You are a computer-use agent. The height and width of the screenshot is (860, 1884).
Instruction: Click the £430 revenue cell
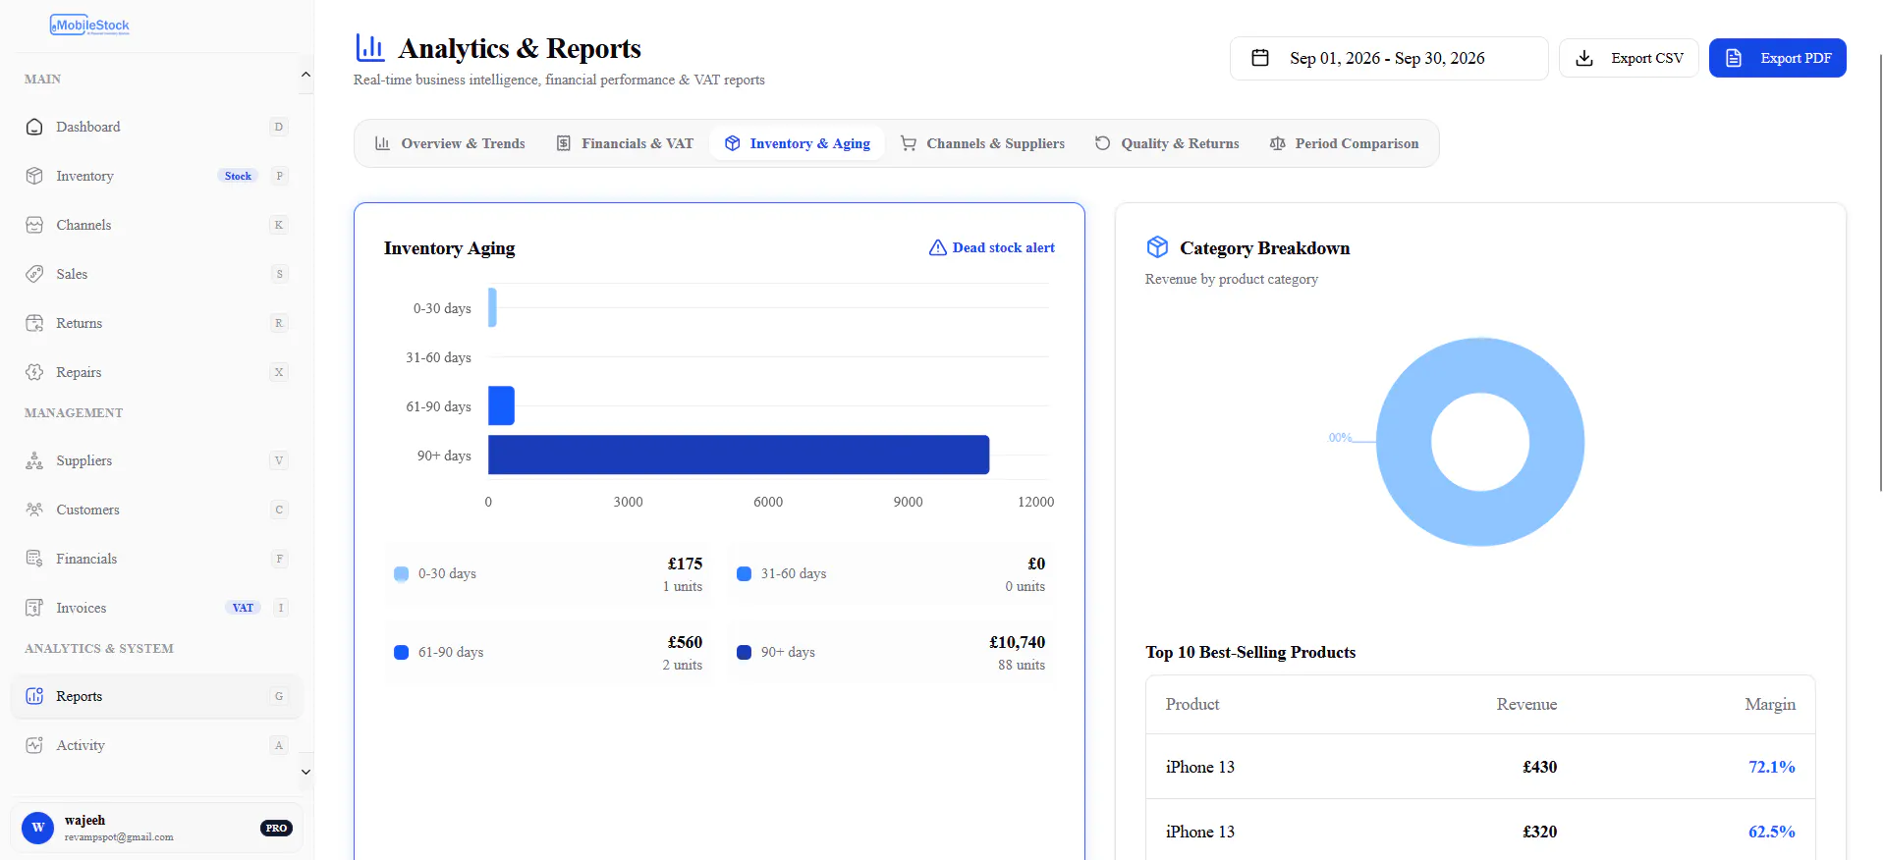pos(1539,767)
